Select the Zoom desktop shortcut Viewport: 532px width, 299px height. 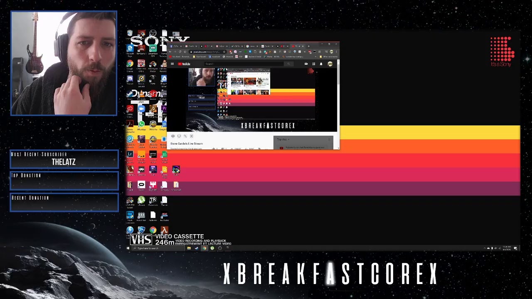(x=141, y=109)
